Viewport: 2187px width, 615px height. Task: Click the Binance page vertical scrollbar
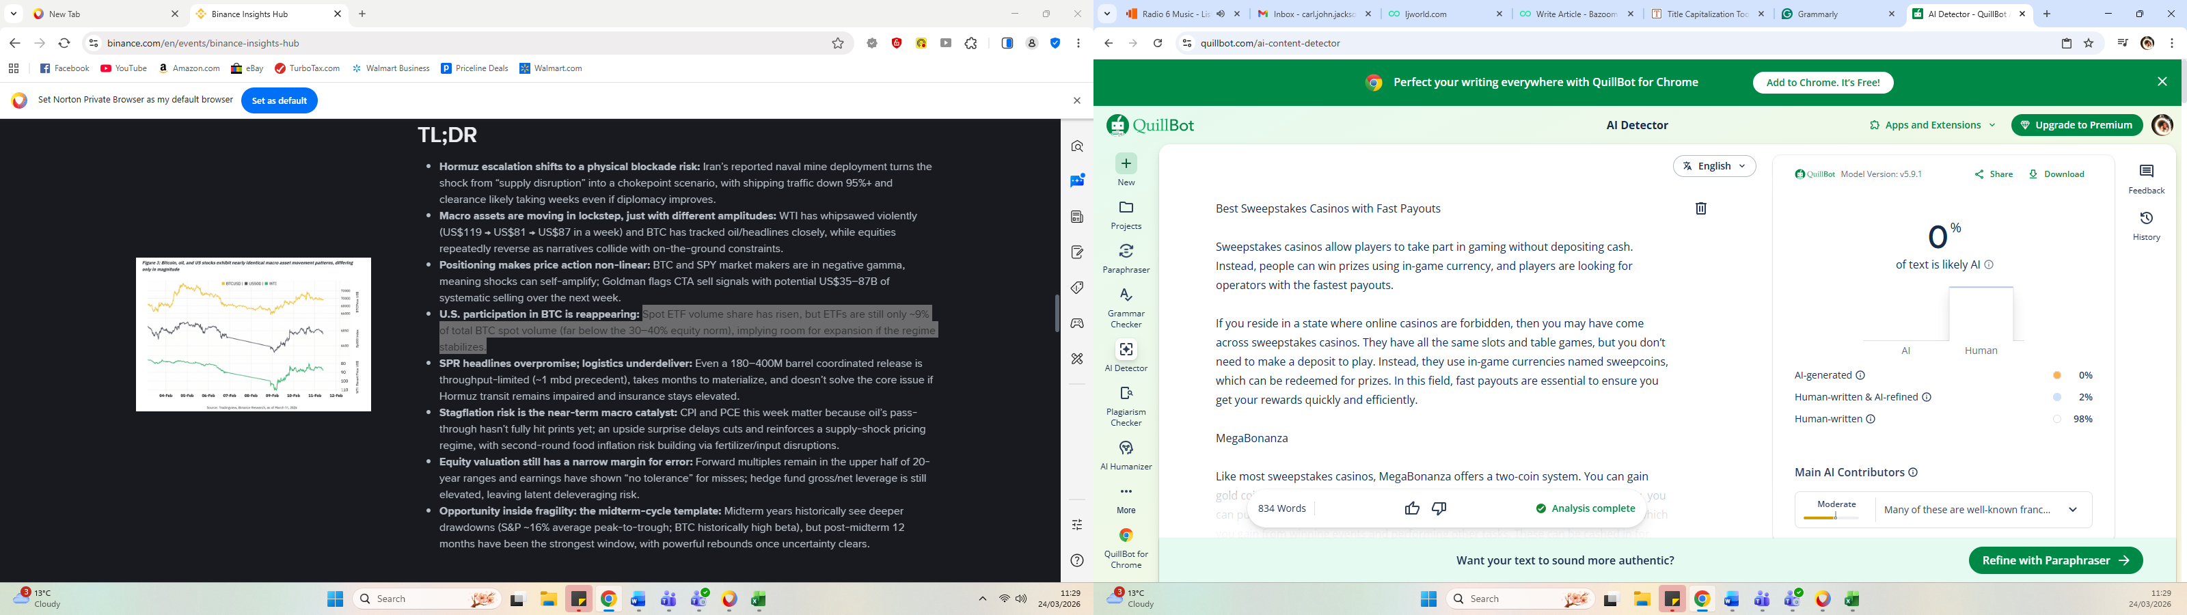(1056, 314)
